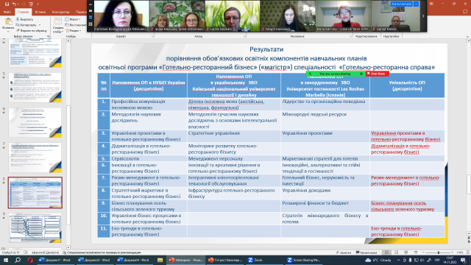This screenshot has width=471, height=265.
Task: Go to next slide using bottom double arrow
Action: pyautogui.click(x=469, y=241)
